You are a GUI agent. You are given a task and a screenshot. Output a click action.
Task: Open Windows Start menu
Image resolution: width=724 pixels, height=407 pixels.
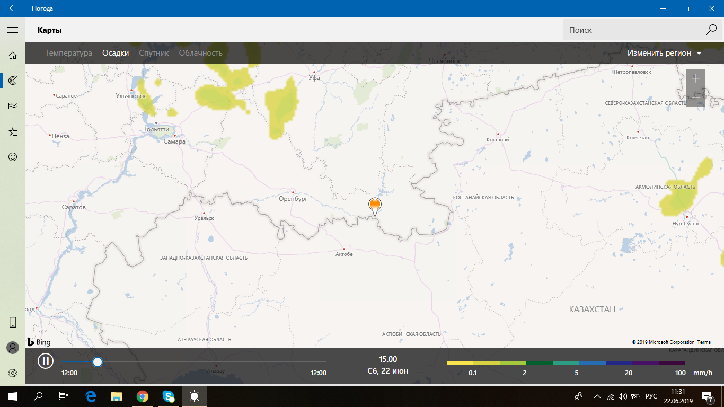13,396
